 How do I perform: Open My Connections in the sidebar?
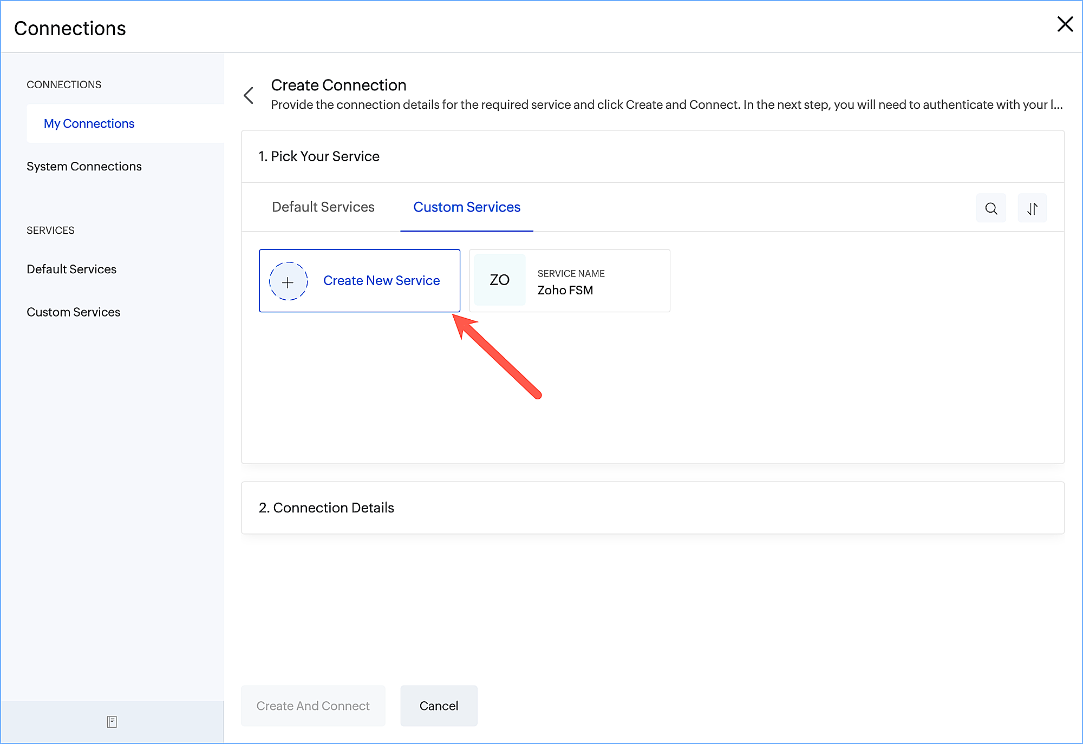click(89, 124)
